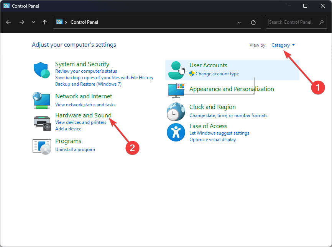Select Change account type

[x=217, y=74]
